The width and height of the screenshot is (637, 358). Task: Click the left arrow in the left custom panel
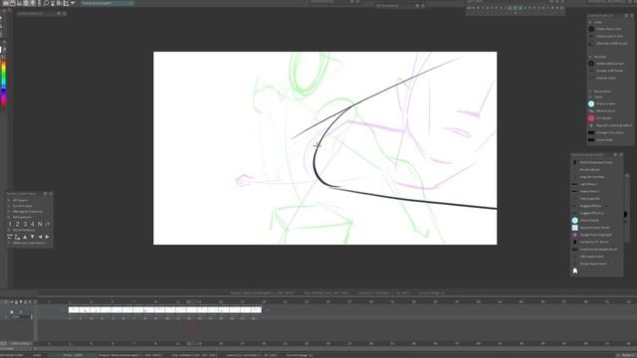pyautogui.click(x=40, y=237)
